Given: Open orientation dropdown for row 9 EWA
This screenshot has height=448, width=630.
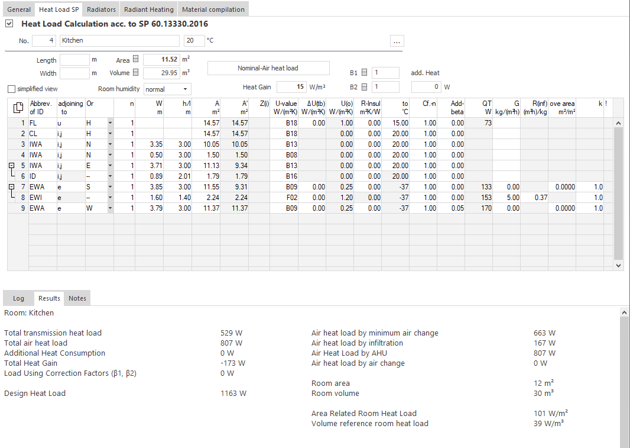Looking at the screenshot, I should click(x=110, y=208).
